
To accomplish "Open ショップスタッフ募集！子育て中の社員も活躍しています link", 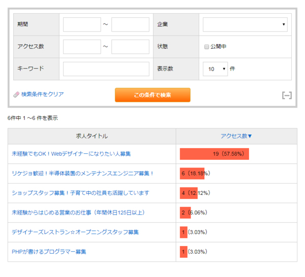I will pyautogui.click(x=80, y=193).
